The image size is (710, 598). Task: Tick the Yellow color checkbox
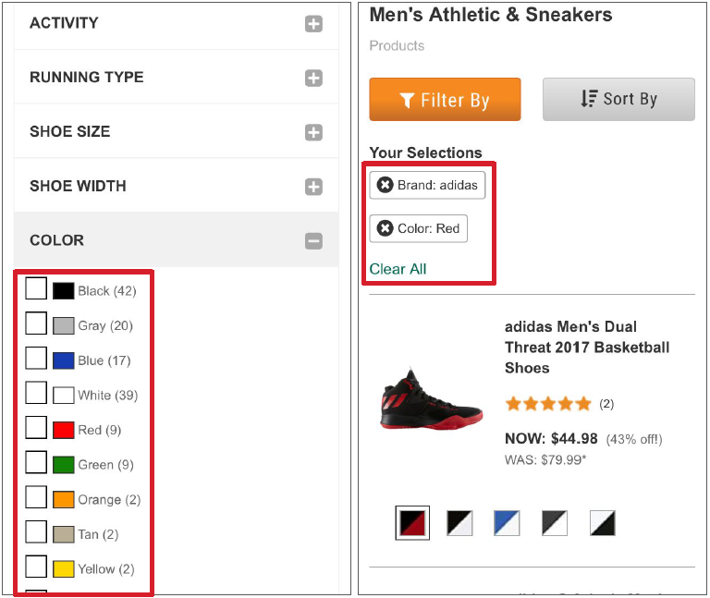tap(36, 567)
